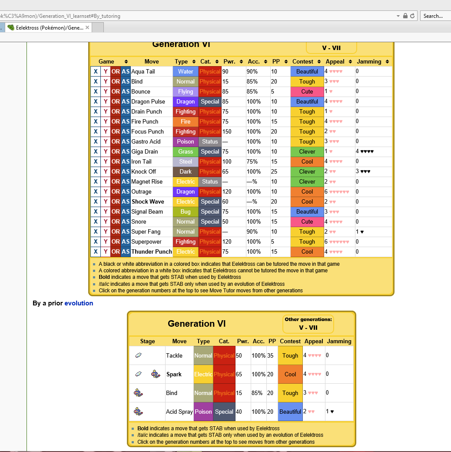The height and width of the screenshot is (452, 451).
Task: Open the Knock Off move link
Action: click(x=143, y=171)
